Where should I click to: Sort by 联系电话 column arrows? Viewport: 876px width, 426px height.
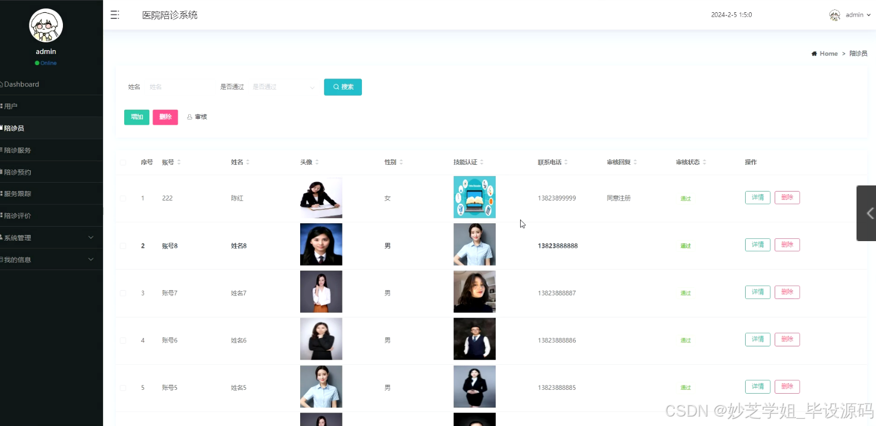[566, 162]
